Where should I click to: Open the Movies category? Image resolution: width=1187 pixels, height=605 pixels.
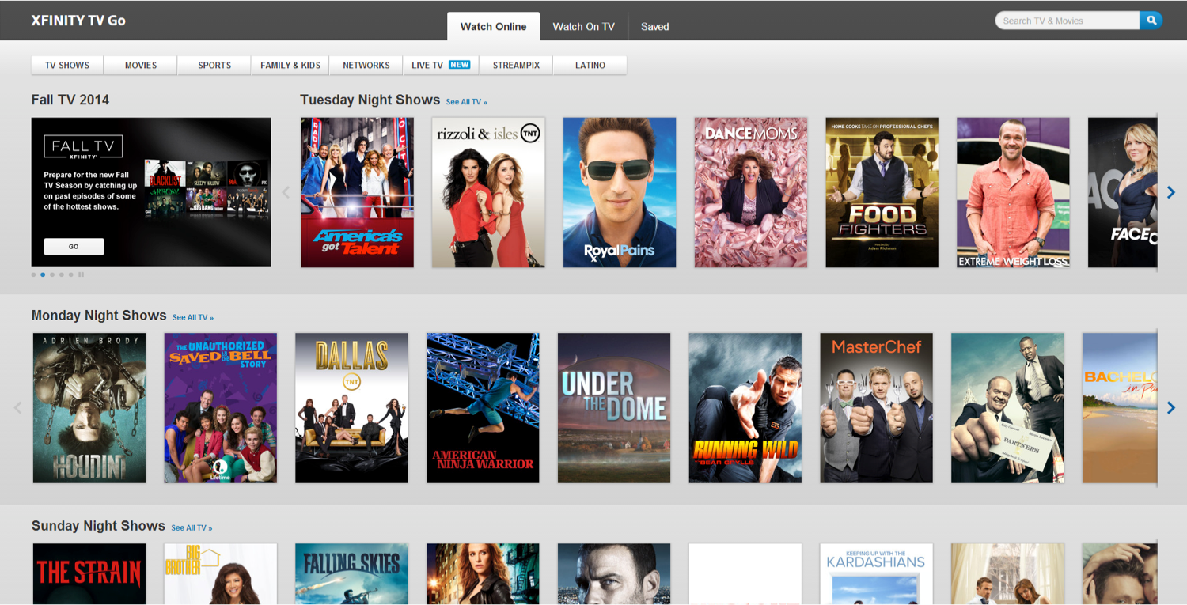point(141,65)
